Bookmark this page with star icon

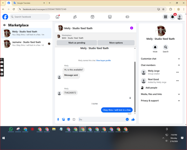point(163,9)
